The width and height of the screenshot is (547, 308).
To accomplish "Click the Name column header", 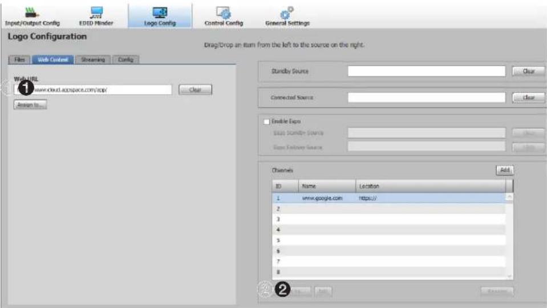I will [327, 187].
